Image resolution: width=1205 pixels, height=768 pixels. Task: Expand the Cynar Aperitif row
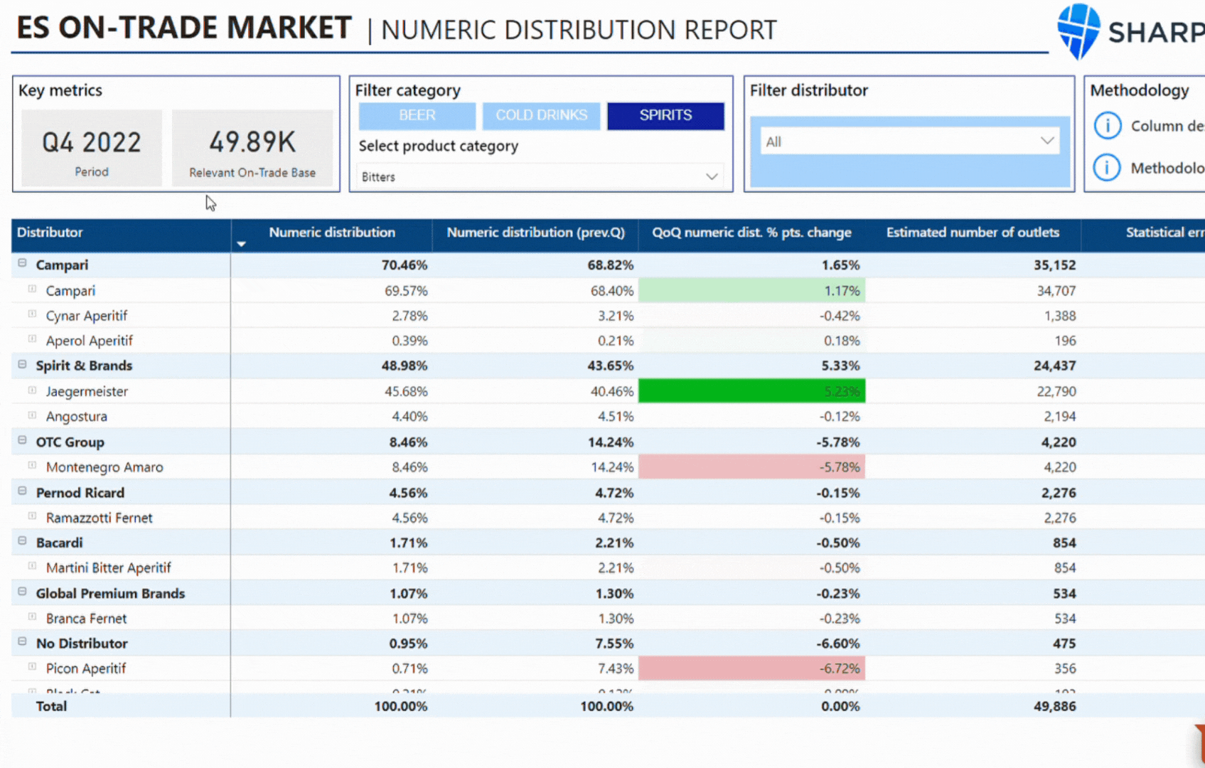pyautogui.click(x=32, y=314)
